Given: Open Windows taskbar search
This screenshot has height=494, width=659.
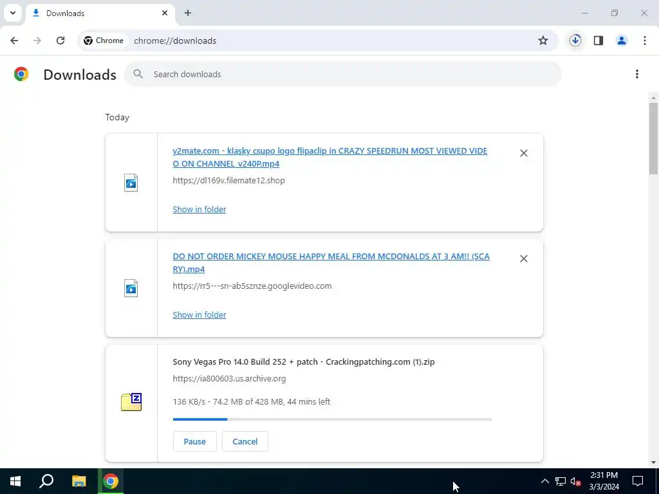Looking at the screenshot, I should (46, 481).
